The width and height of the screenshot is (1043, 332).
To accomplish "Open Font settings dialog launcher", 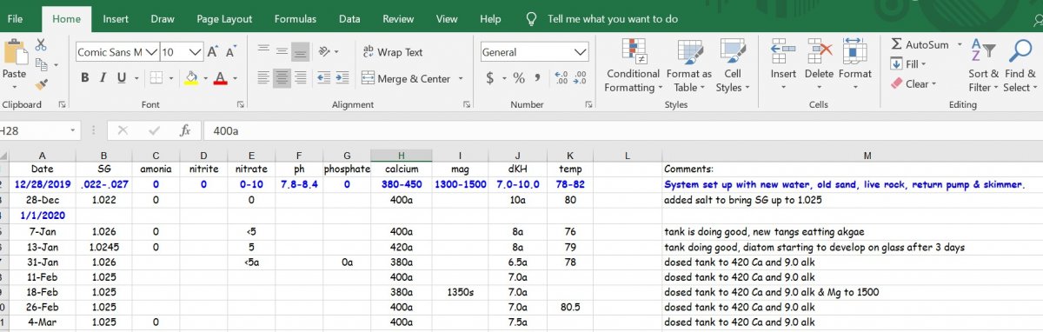I will tap(241, 104).
